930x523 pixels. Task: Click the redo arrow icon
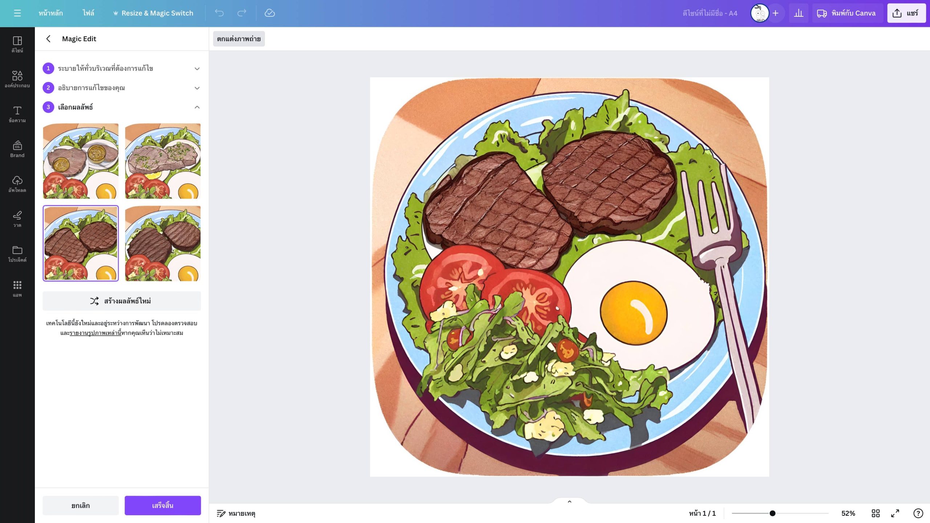tap(242, 13)
